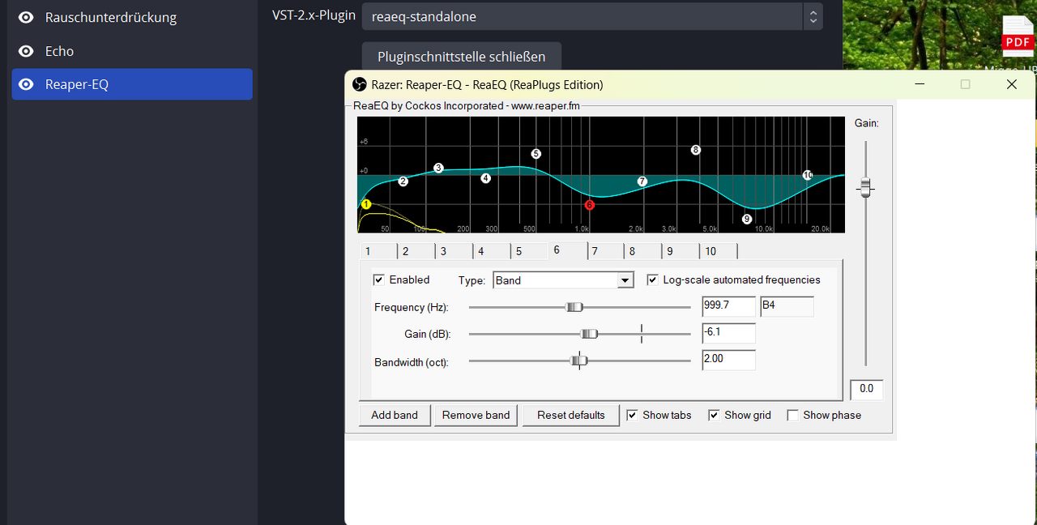1037x525 pixels.
Task: Click the Frequency value field 999.7
Action: (728, 306)
